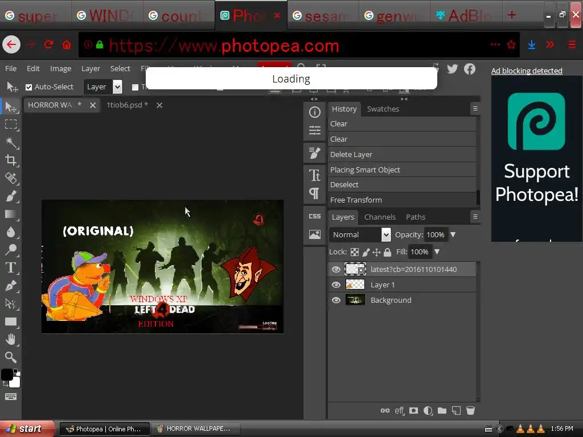
Task: Open the Select menu
Action: [120, 68]
